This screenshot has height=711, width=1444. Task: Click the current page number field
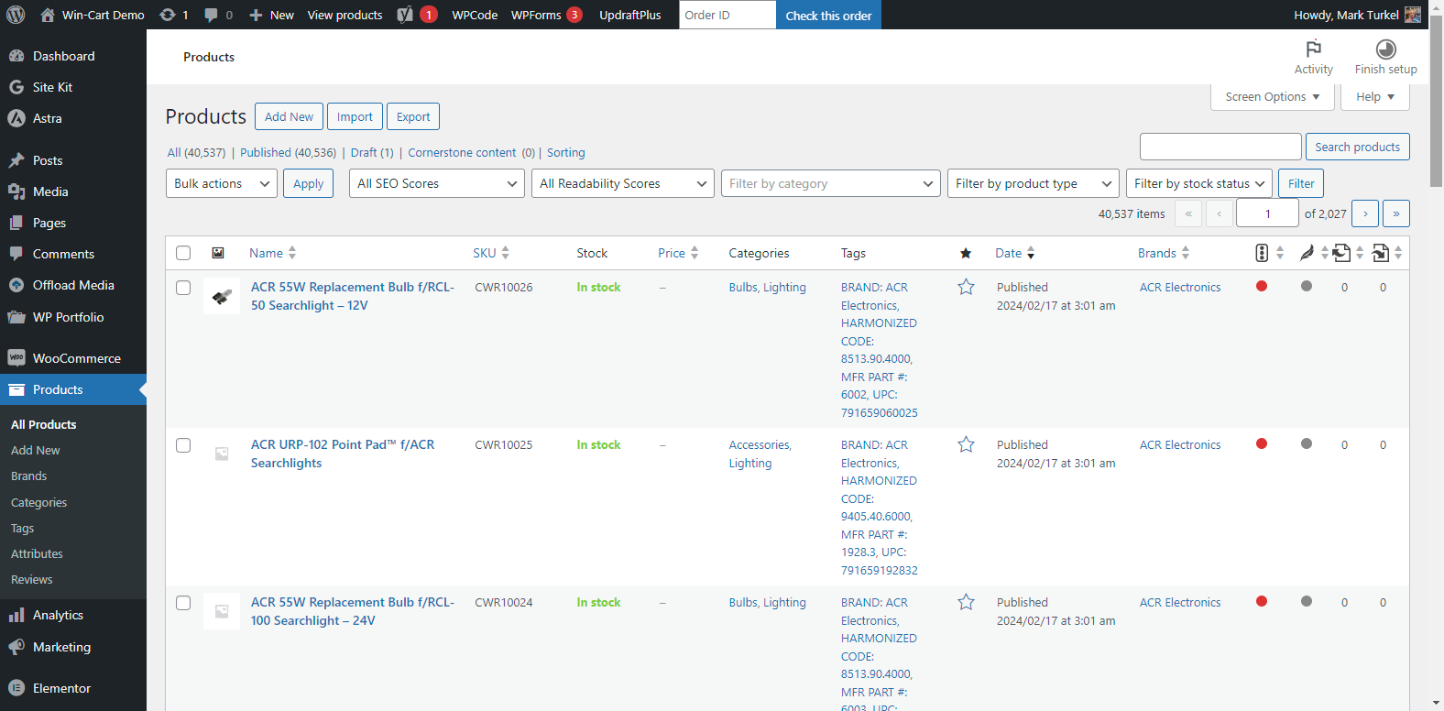1267,213
